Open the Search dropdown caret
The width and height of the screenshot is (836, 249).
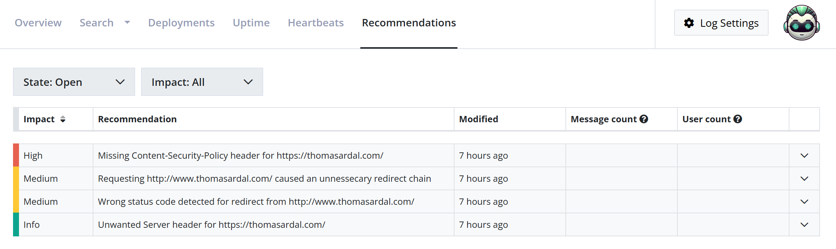(127, 22)
